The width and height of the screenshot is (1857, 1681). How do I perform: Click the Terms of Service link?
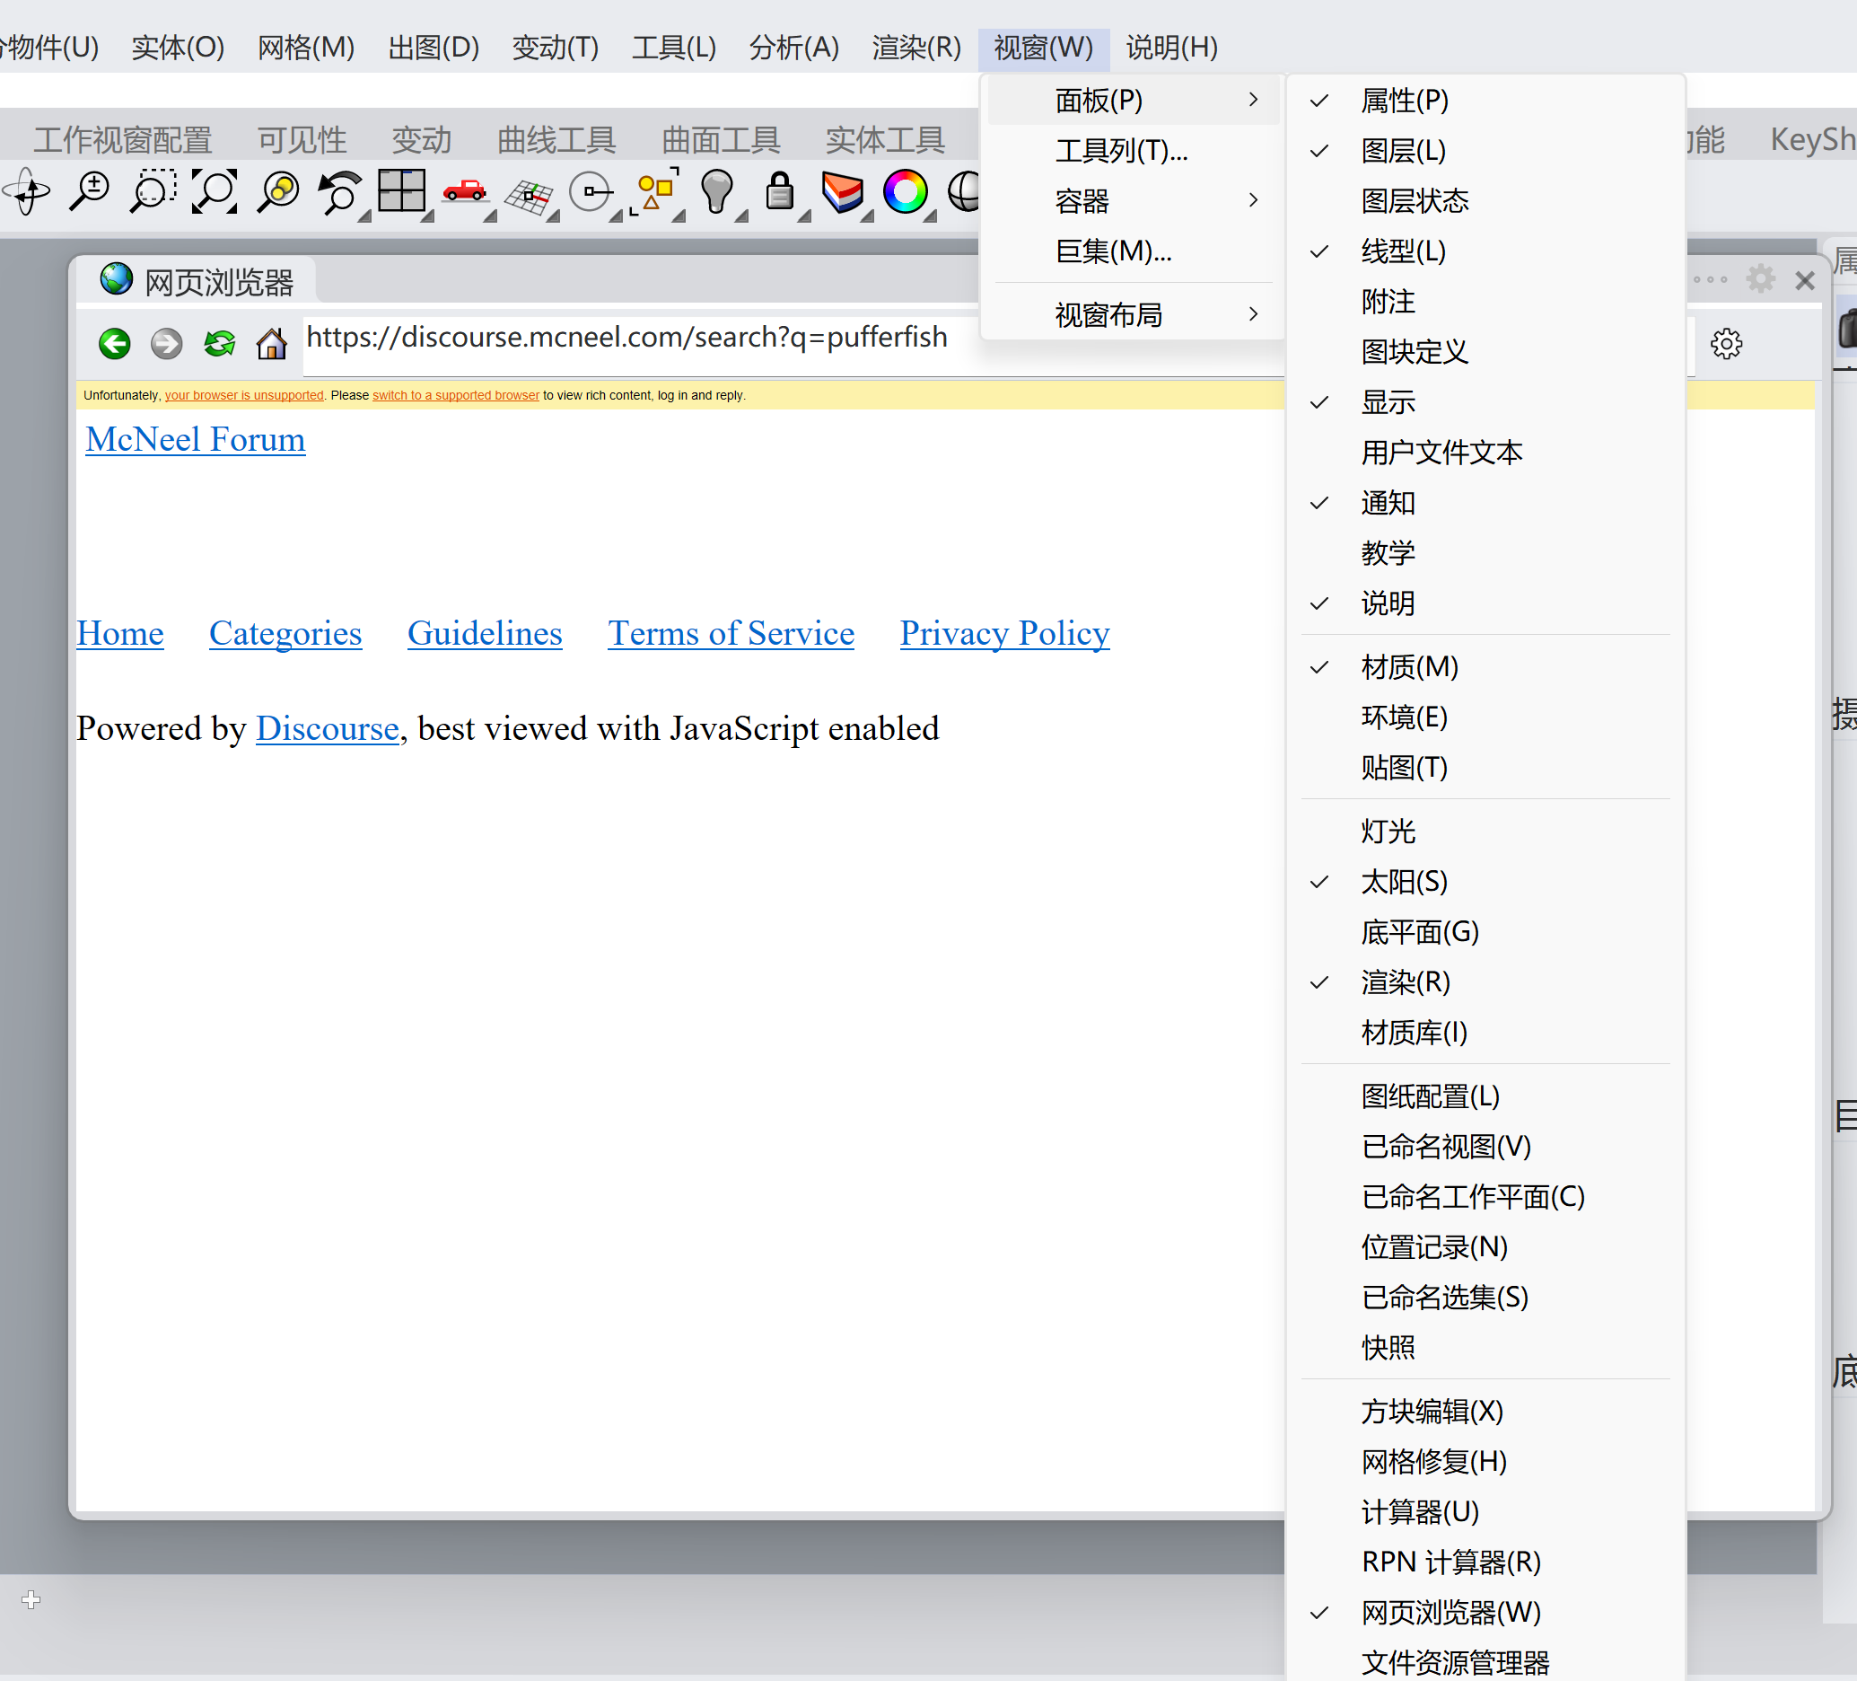coord(731,633)
